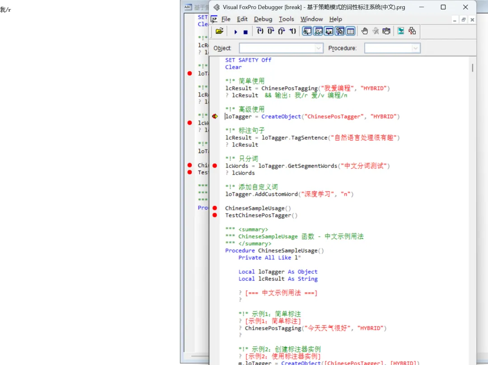
Task: Toggle background editor breakpoint beside Chi line
Action: pos(189,165)
